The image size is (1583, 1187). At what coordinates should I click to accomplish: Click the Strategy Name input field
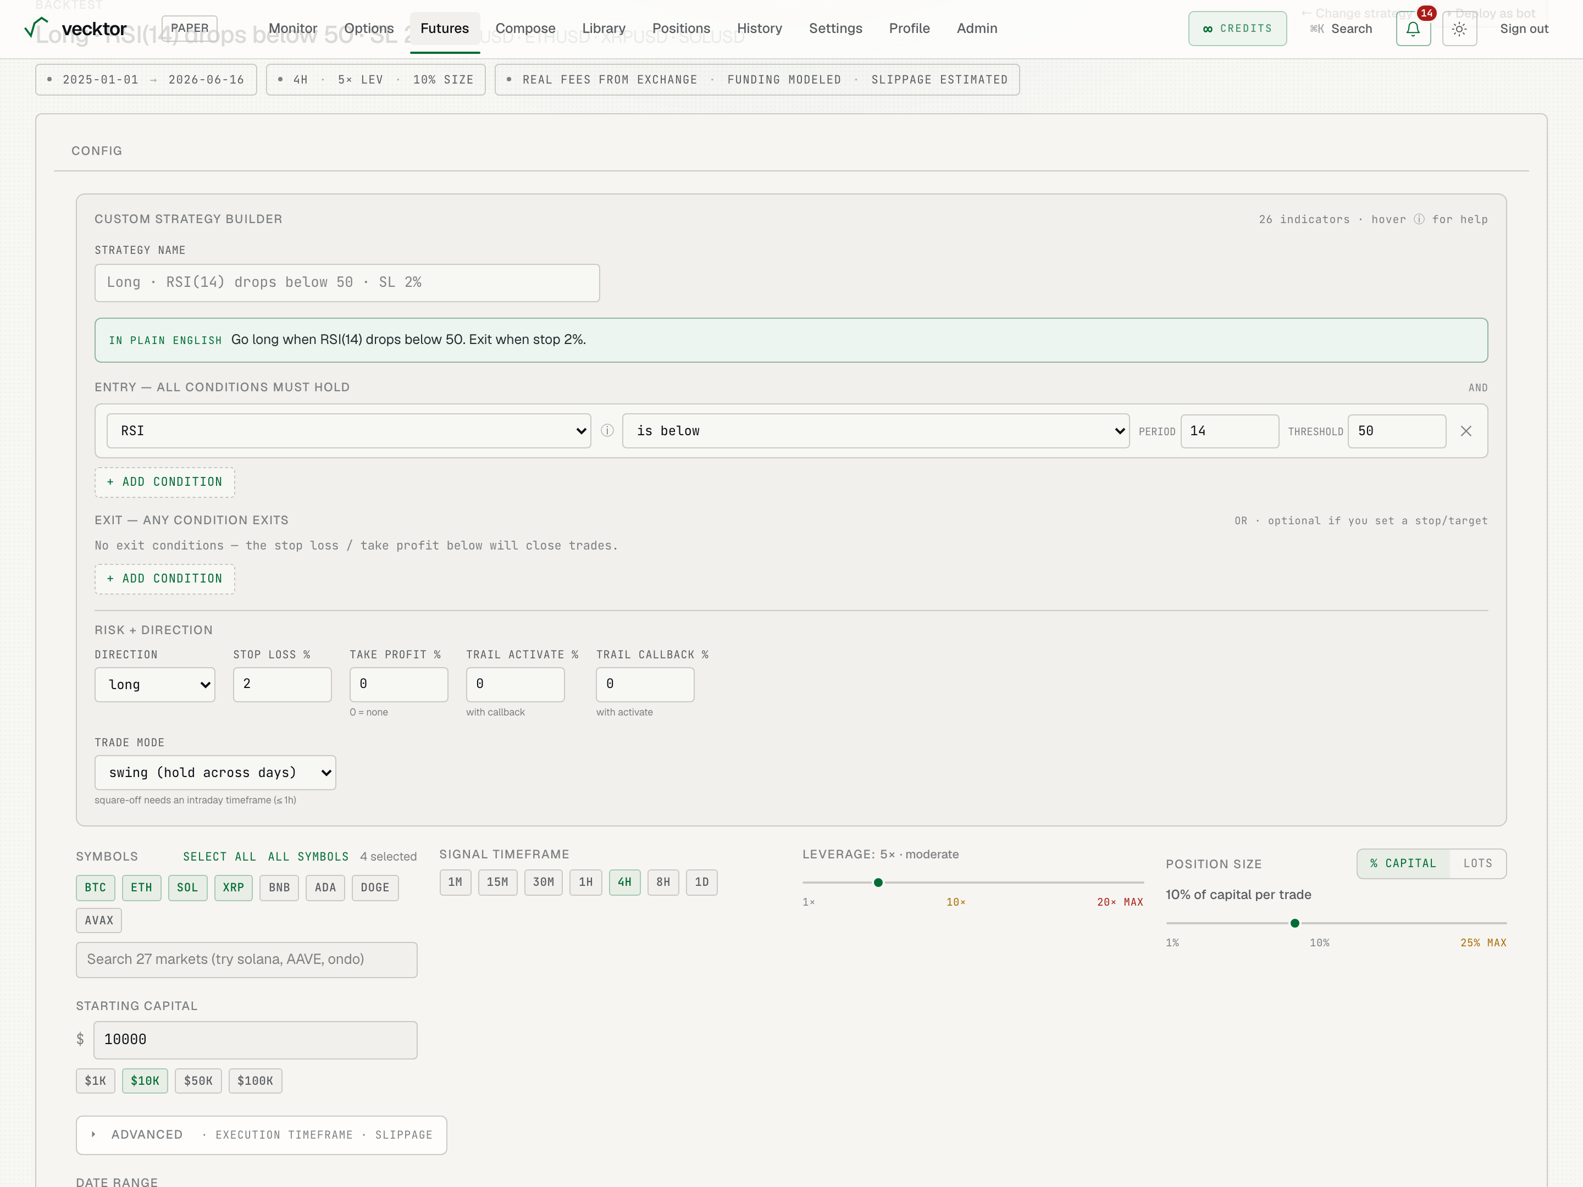347,282
